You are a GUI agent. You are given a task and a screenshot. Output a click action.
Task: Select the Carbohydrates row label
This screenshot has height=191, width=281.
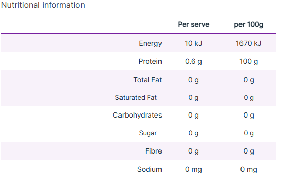pyautogui.click(x=137, y=116)
